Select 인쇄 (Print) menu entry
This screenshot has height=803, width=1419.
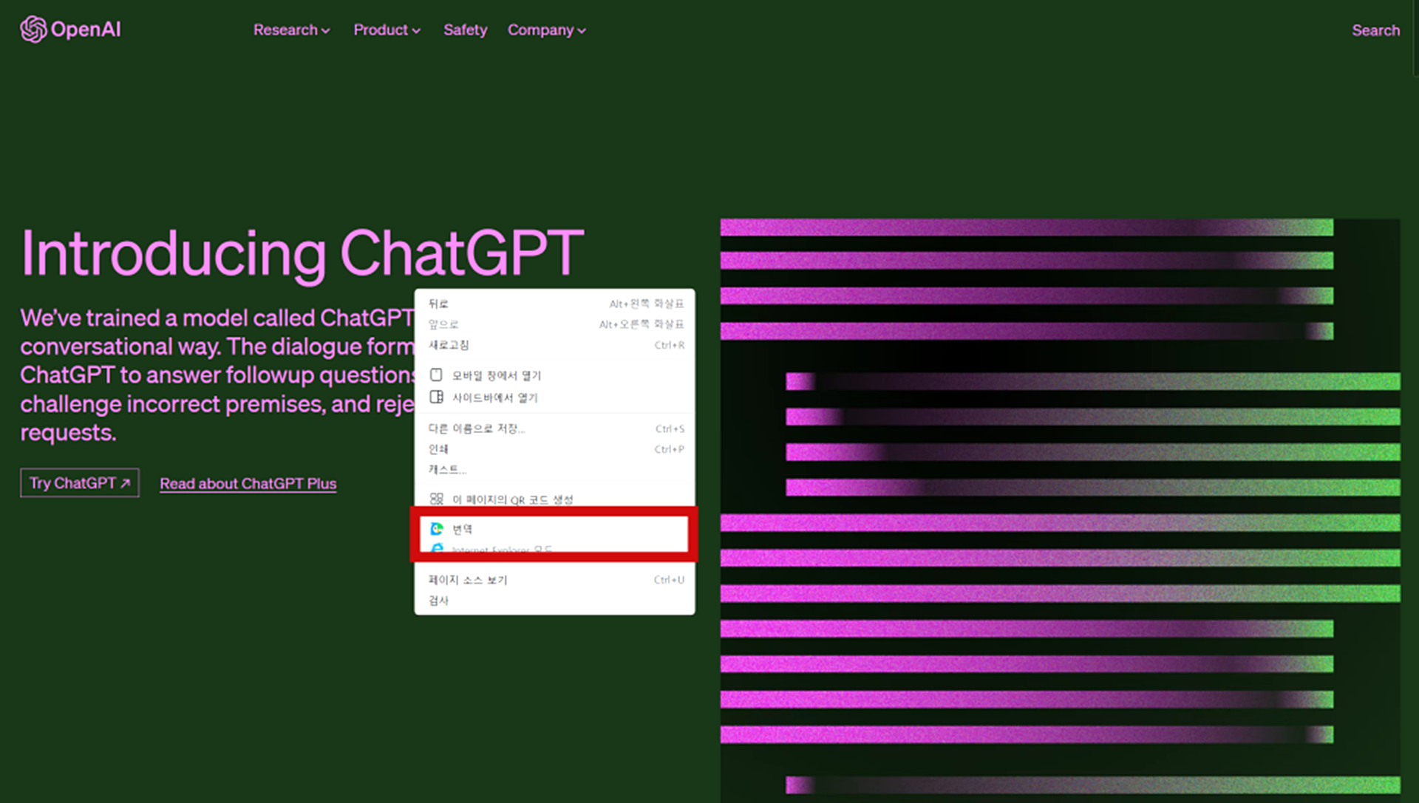pyautogui.click(x=438, y=449)
